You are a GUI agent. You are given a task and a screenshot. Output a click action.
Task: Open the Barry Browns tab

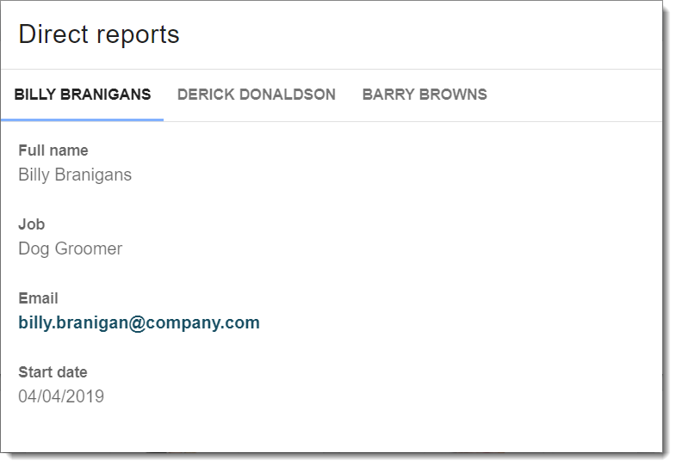tap(425, 95)
